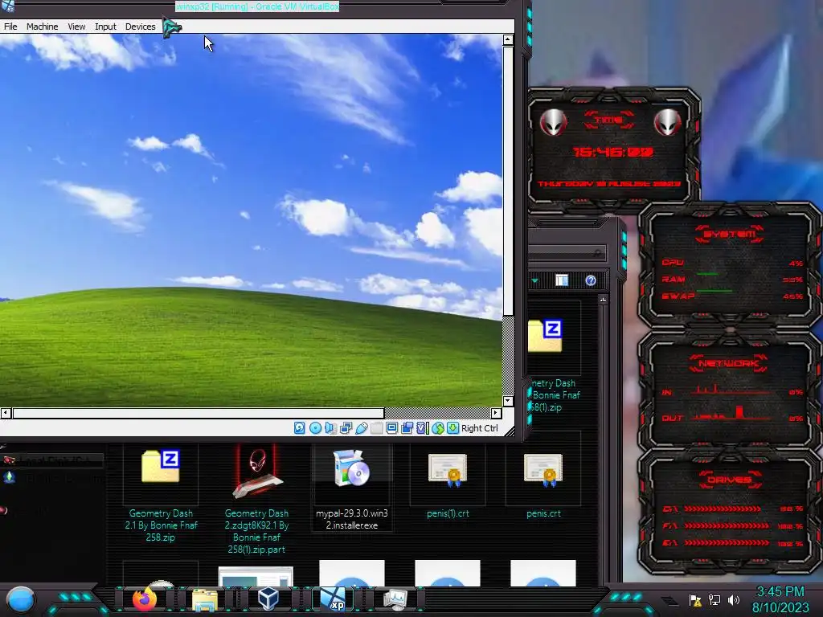The height and width of the screenshot is (617, 823).
Task: Open the File menu in VirtualBox
Action: point(10,27)
